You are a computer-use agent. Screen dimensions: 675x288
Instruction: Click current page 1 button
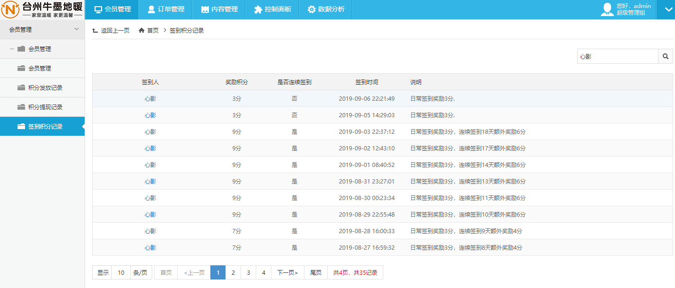(218, 272)
